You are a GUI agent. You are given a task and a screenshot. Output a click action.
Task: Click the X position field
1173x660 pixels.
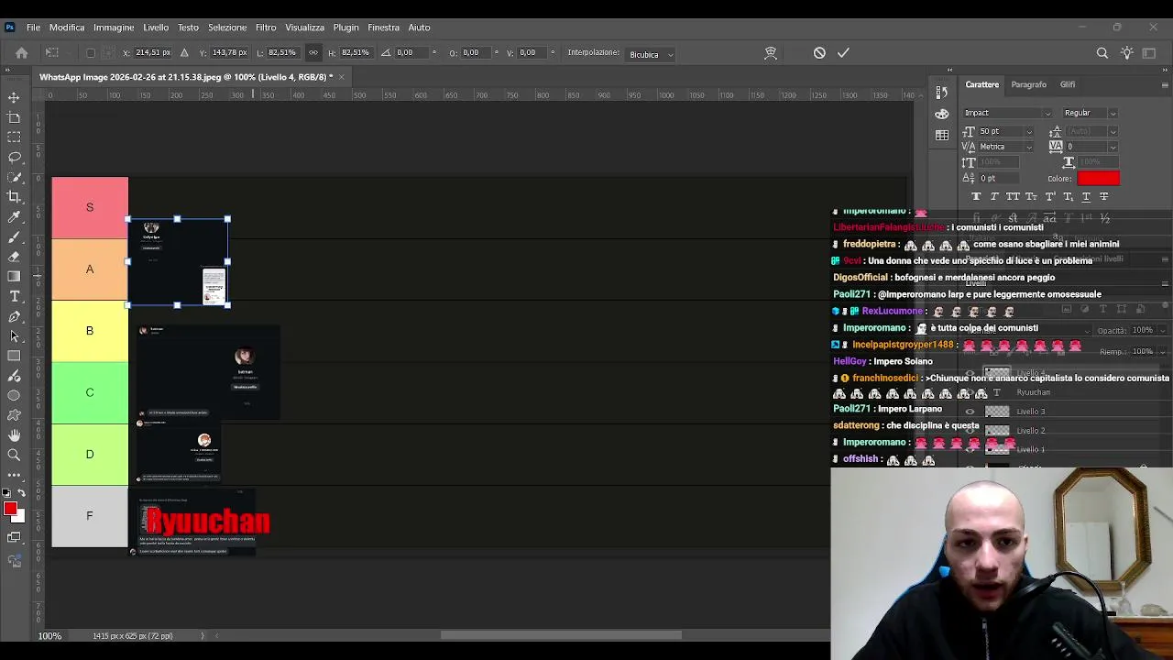click(x=153, y=52)
